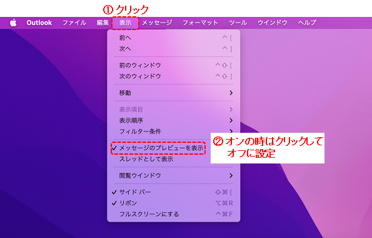Open the ツール menu

coord(238,23)
